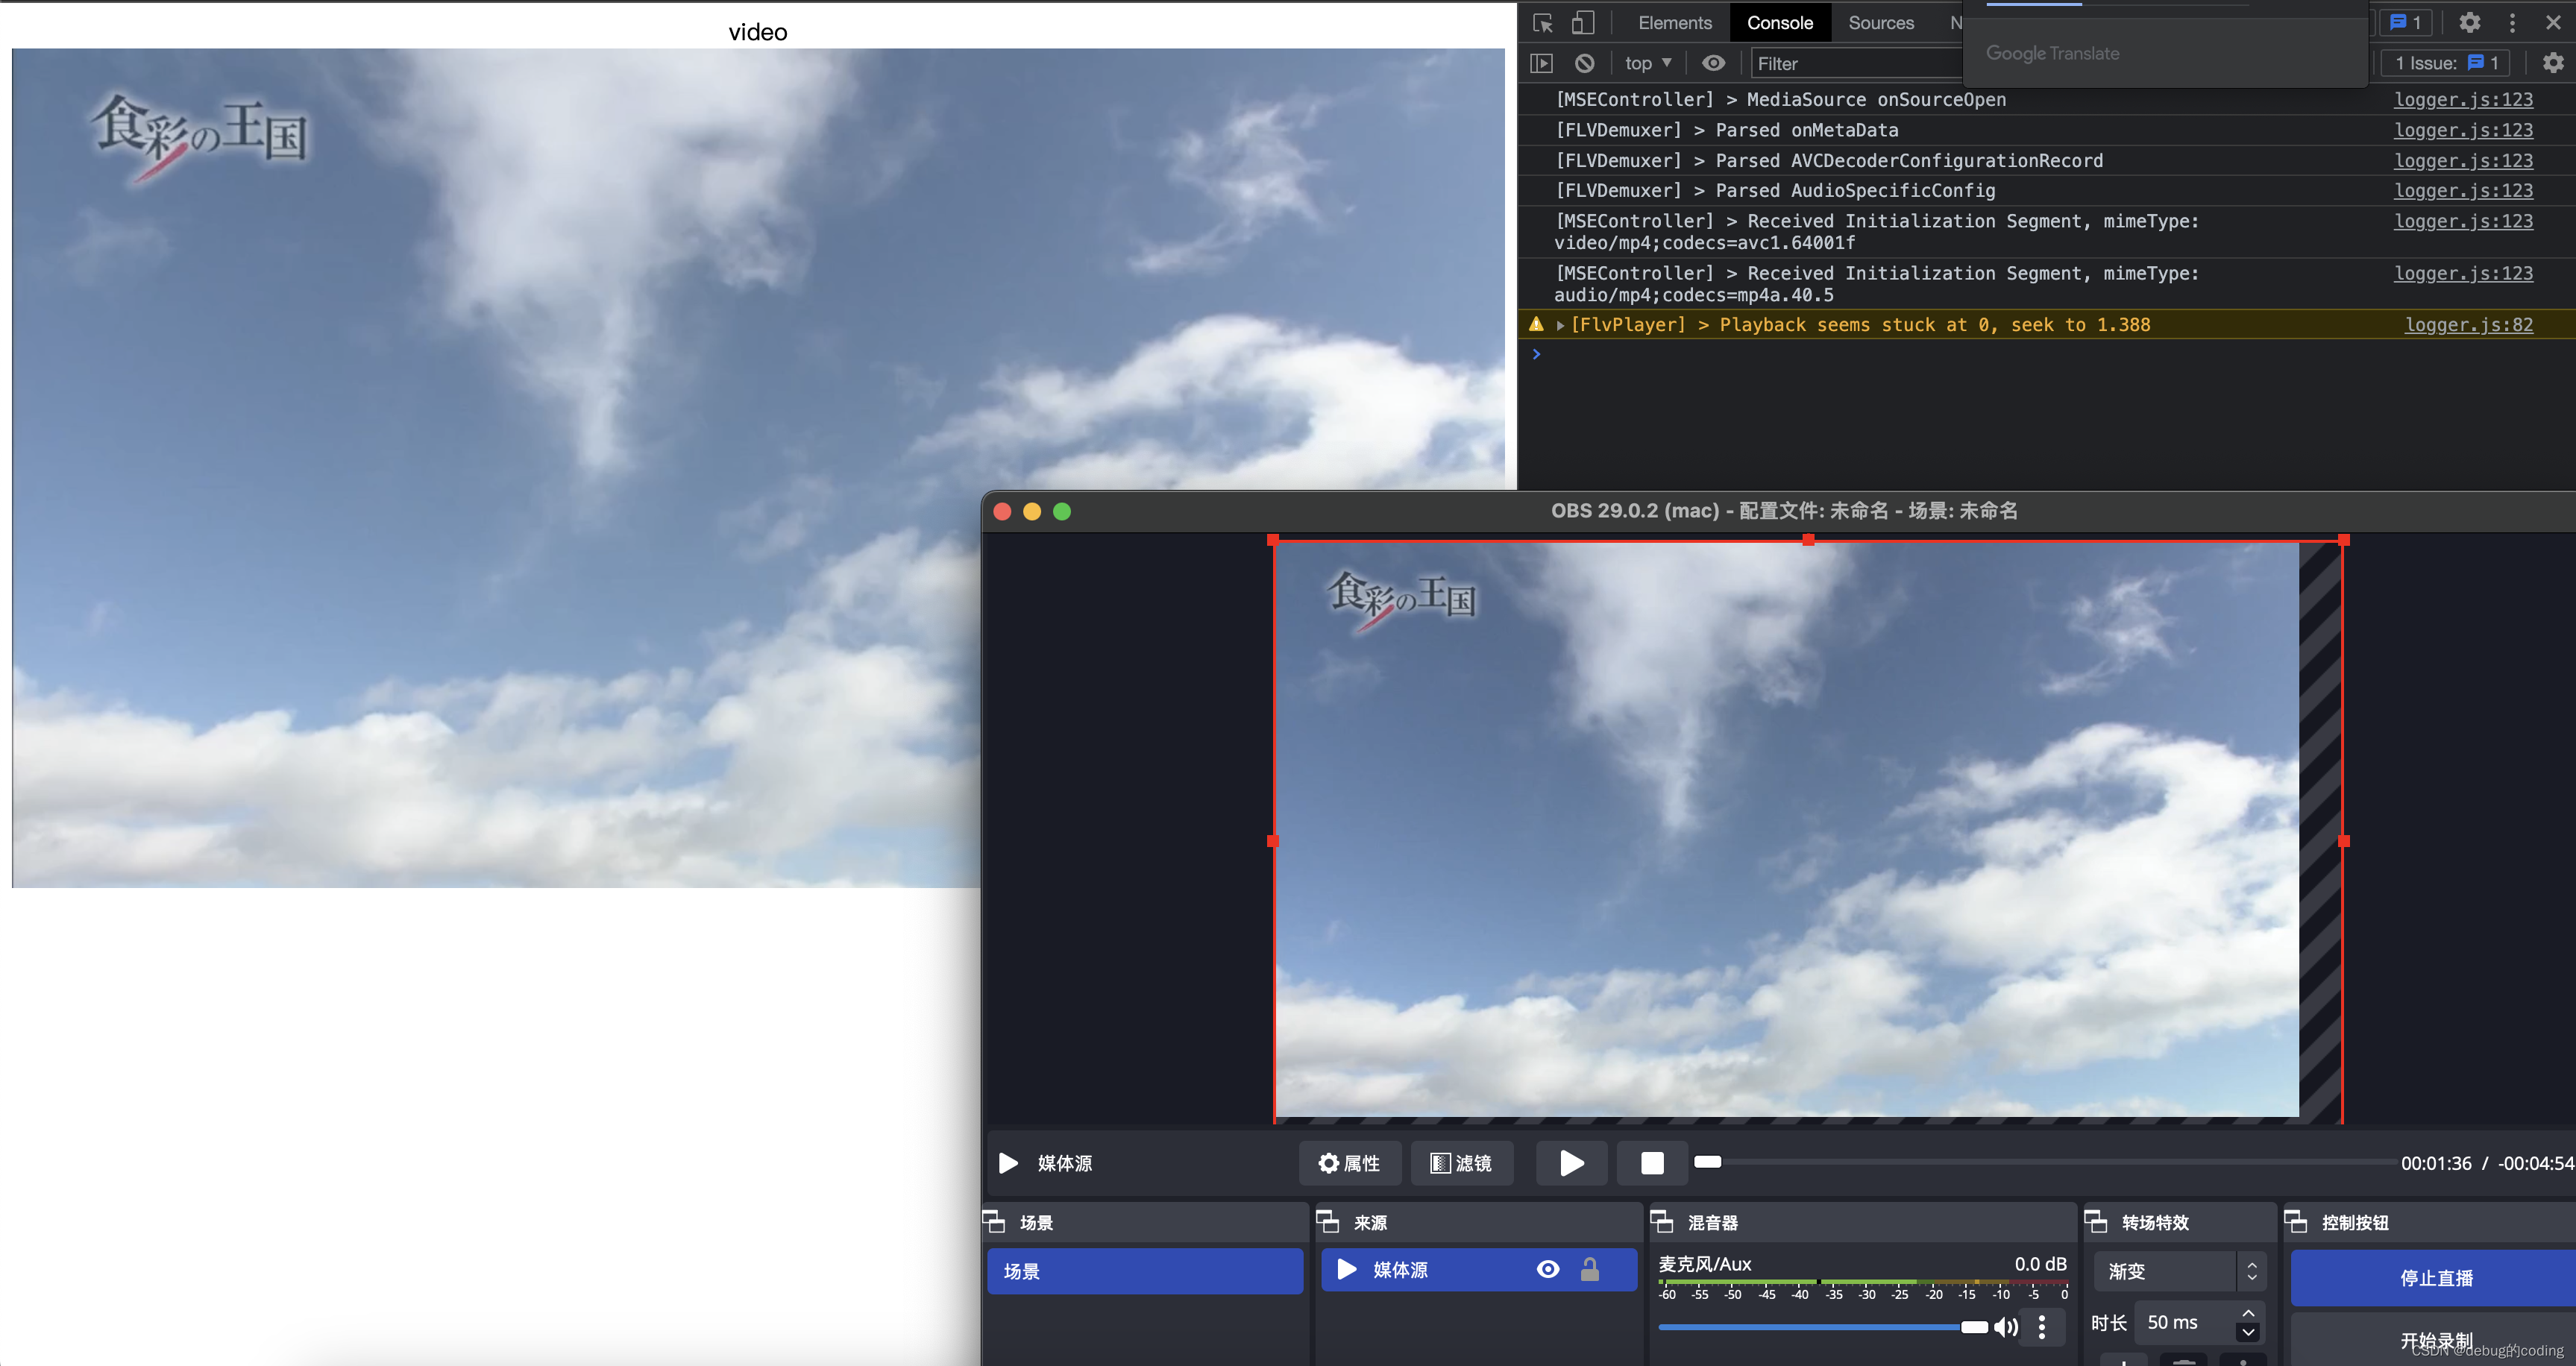Toggle the console live expression eye icon
The width and height of the screenshot is (2576, 1366).
pos(1713,63)
